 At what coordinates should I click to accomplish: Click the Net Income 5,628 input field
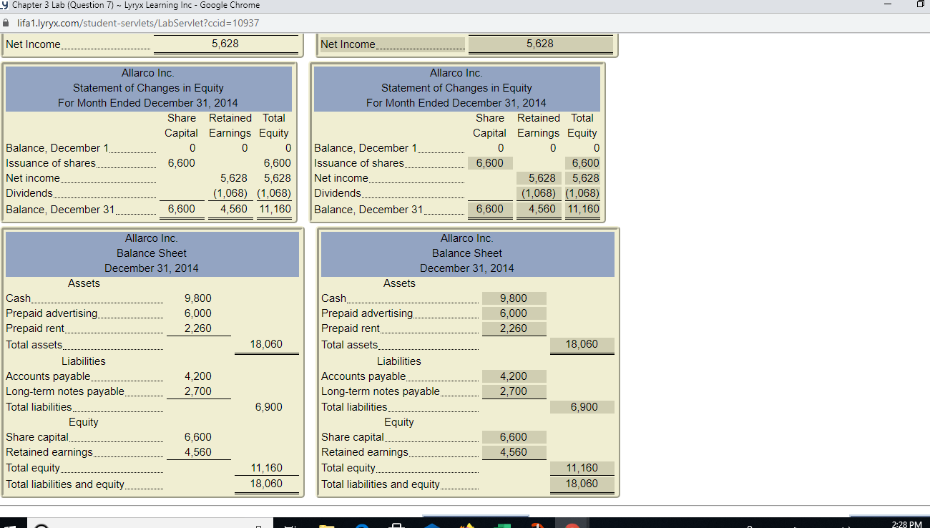pyautogui.click(x=540, y=44)
